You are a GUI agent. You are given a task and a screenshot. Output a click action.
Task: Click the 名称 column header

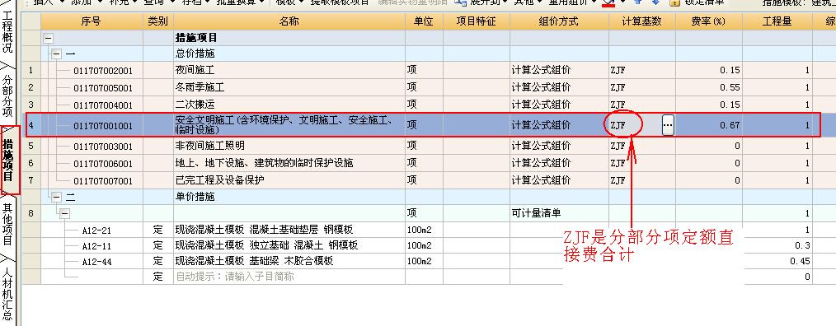click(289, 22)
